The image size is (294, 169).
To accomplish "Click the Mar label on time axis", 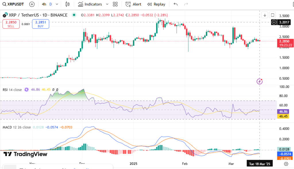I will click(231, 164).
